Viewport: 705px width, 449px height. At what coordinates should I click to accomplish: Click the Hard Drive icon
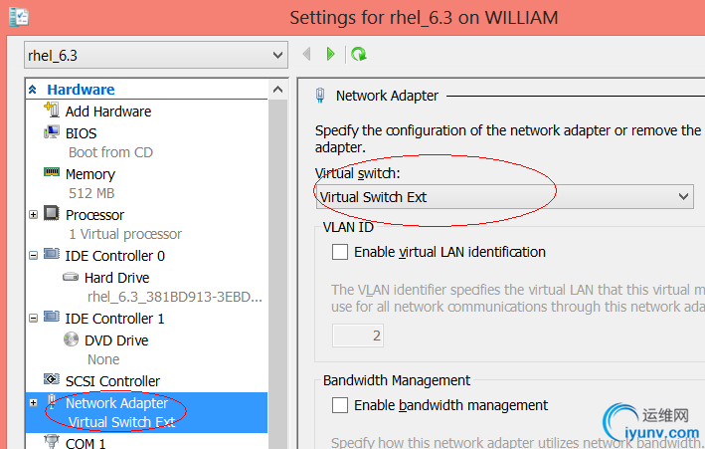tap(71, 278)
